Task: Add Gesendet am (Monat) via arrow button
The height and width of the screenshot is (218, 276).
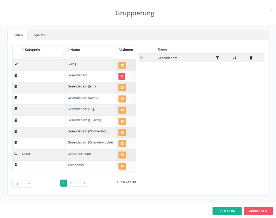Action: coord(122,99)
